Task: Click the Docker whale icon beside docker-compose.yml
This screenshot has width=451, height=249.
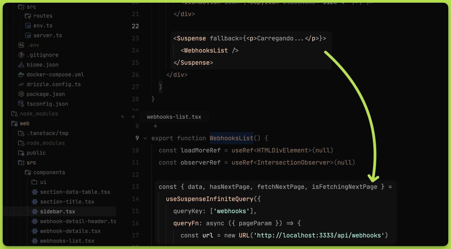Action: pos(21,74)
